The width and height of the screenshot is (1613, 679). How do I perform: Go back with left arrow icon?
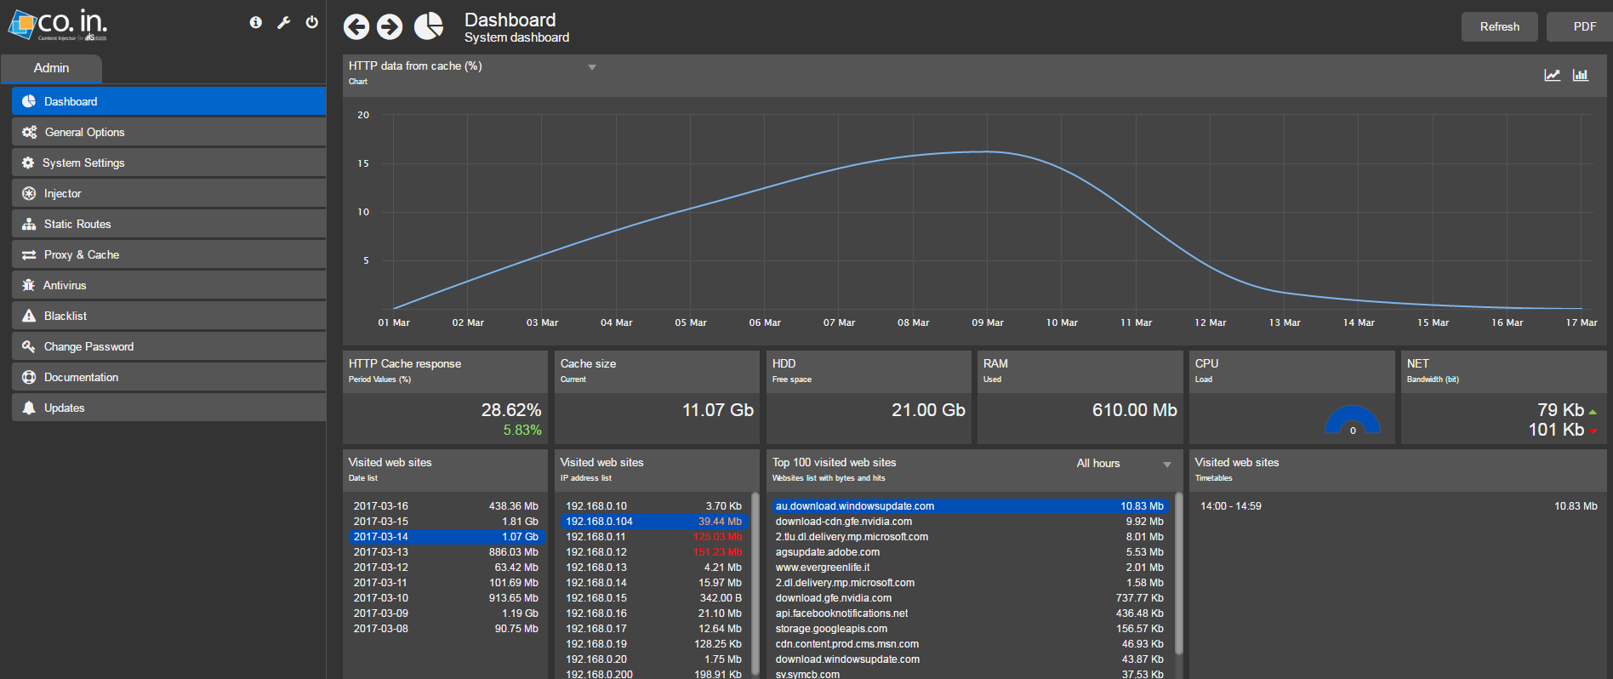pos(356,27)
